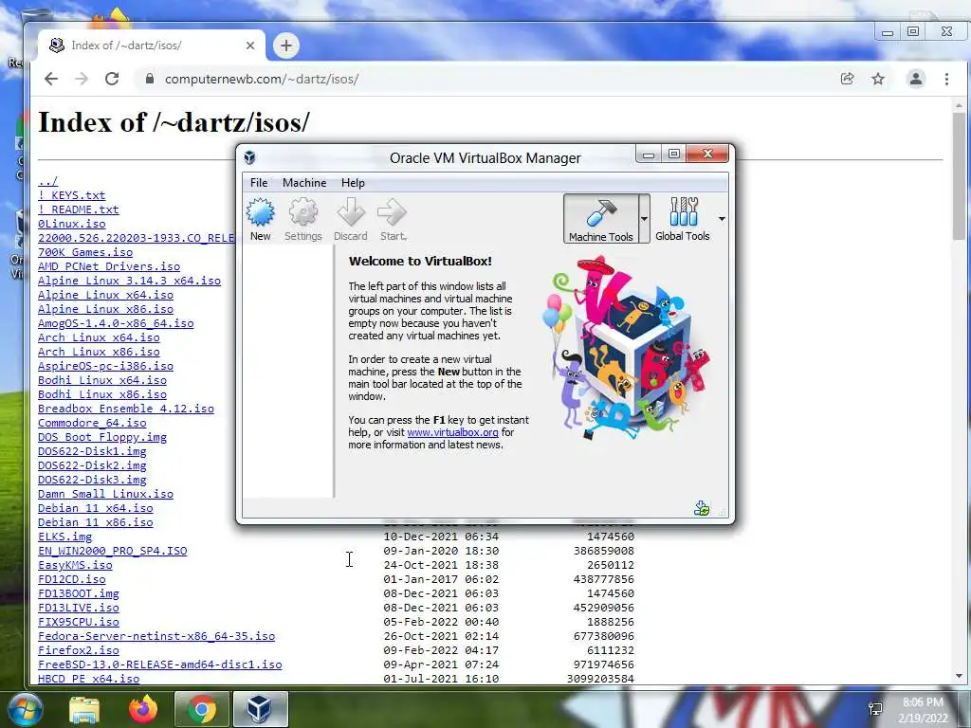Click the Discard toolbar icon
Viewport: 971px width, 728px height.
pos(351,219)
